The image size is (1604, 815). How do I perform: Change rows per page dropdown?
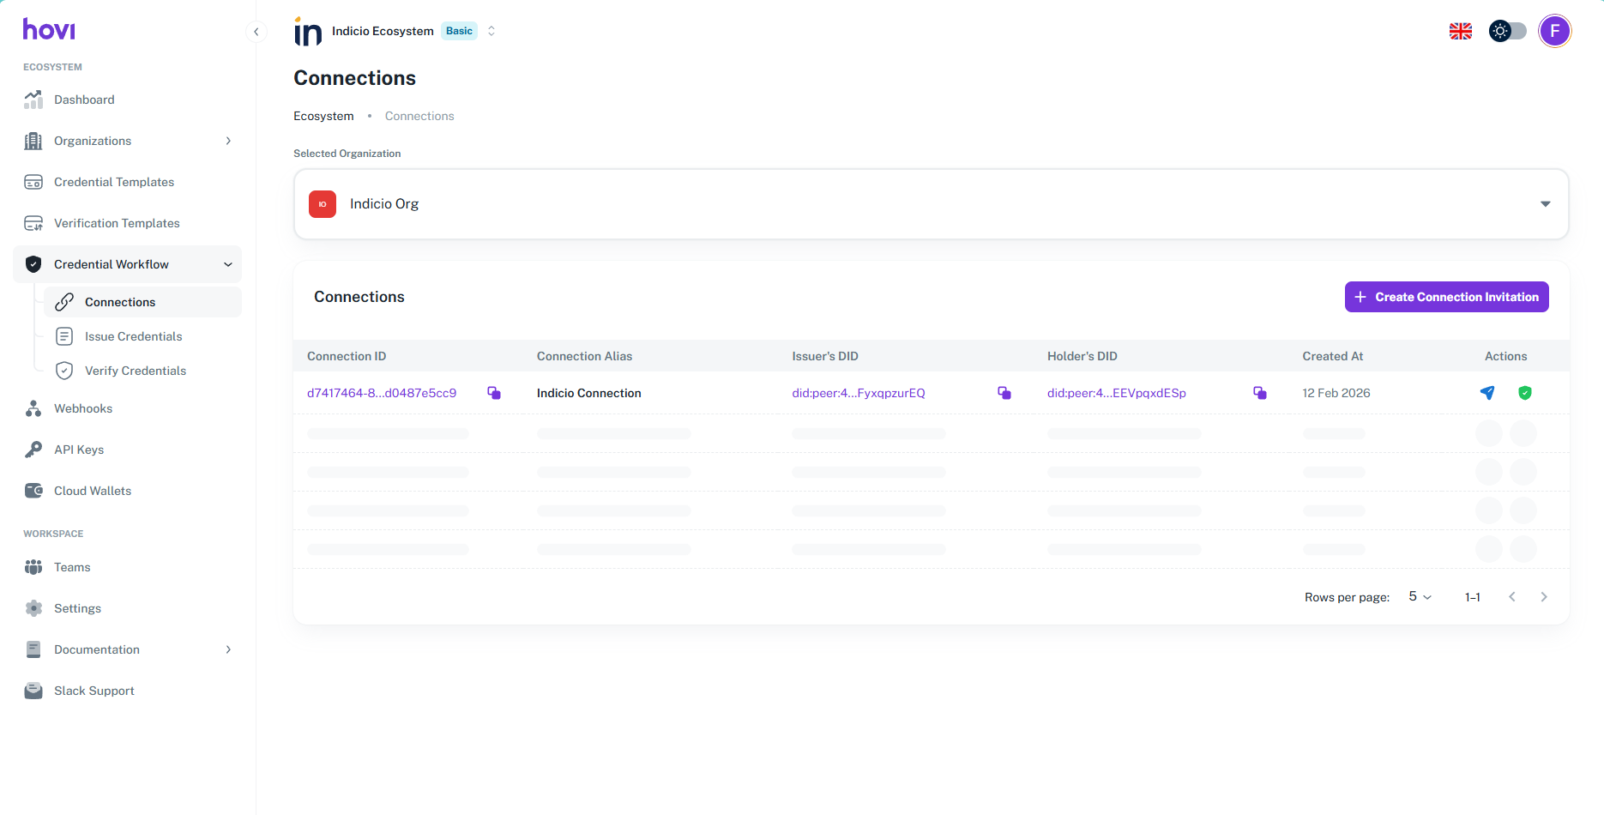point(1420,597)
